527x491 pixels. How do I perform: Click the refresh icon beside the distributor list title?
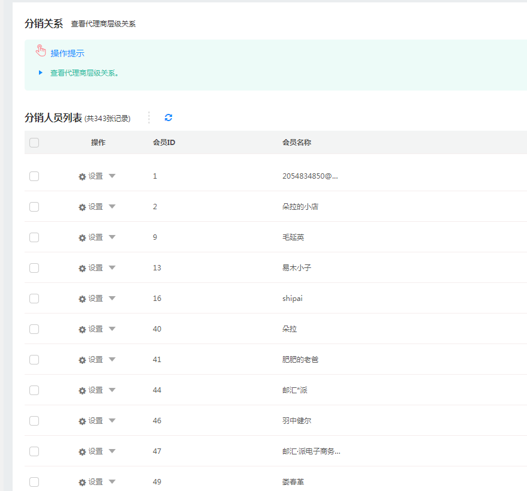point(168,118)
